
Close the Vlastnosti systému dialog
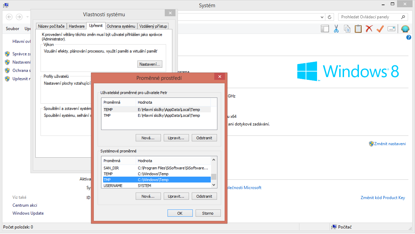[x=170, y=13]
